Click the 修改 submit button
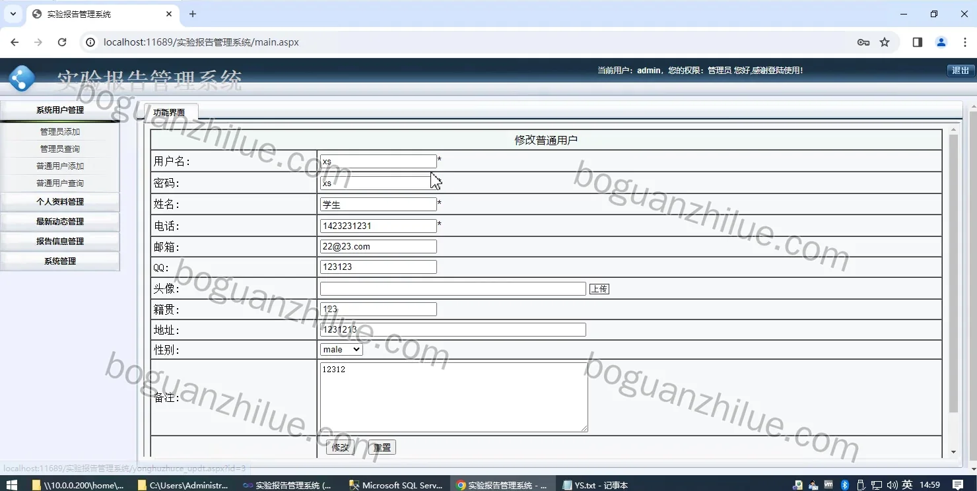Viewport: 977px width, 491px height. [340, 447]
